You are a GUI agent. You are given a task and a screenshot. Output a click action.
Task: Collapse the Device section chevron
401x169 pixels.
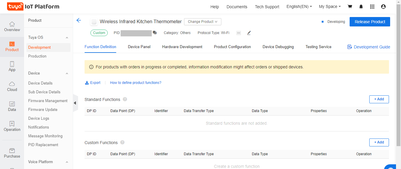[67, 73]
